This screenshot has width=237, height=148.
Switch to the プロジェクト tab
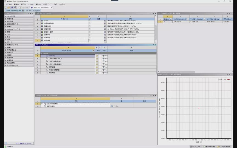click(24, 7)
